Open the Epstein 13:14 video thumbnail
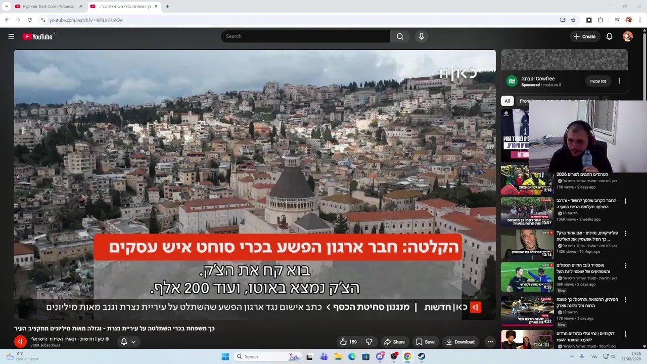This screenshot has height=364, width=647. 527,244
